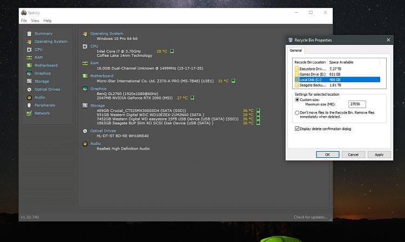The height and width of the screenshot is (242, 405).
Task: Click the Motherboard icon in summary pane
Action: coord(85,76)
